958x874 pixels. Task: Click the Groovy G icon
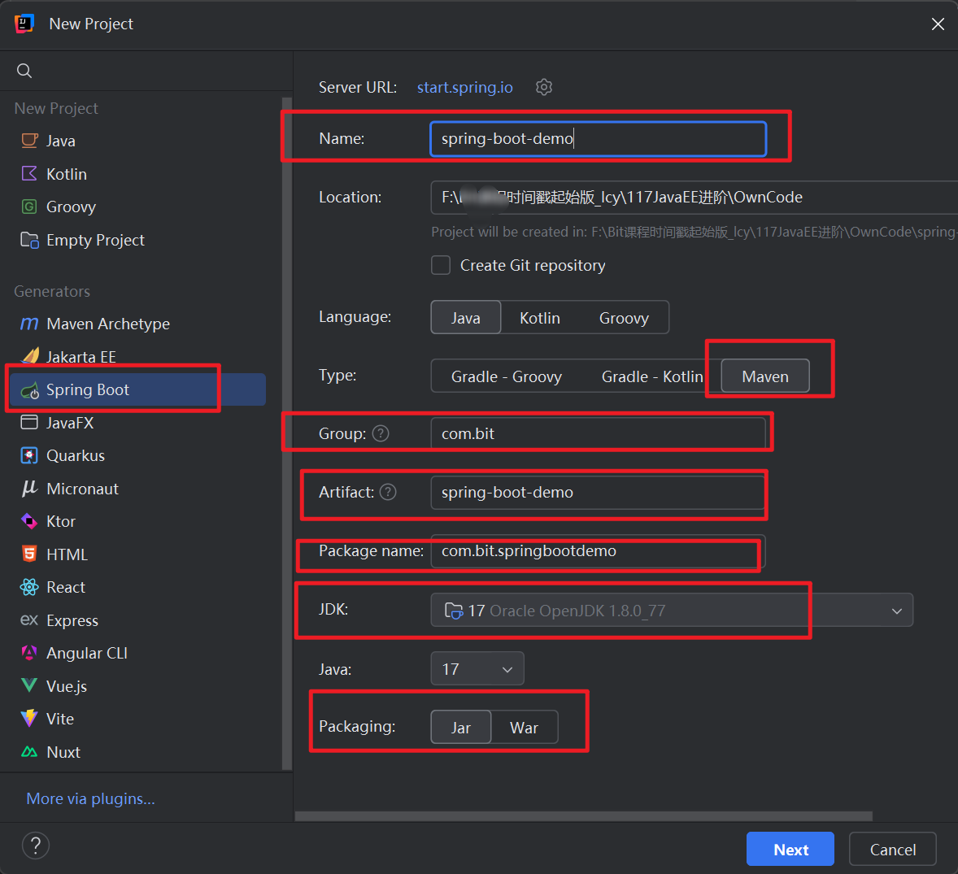pos(29,207)
